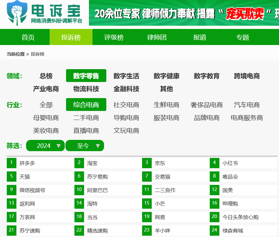279x237 pixels.
Task: Filter by 社交电商 industry
Action: (126, 105)
